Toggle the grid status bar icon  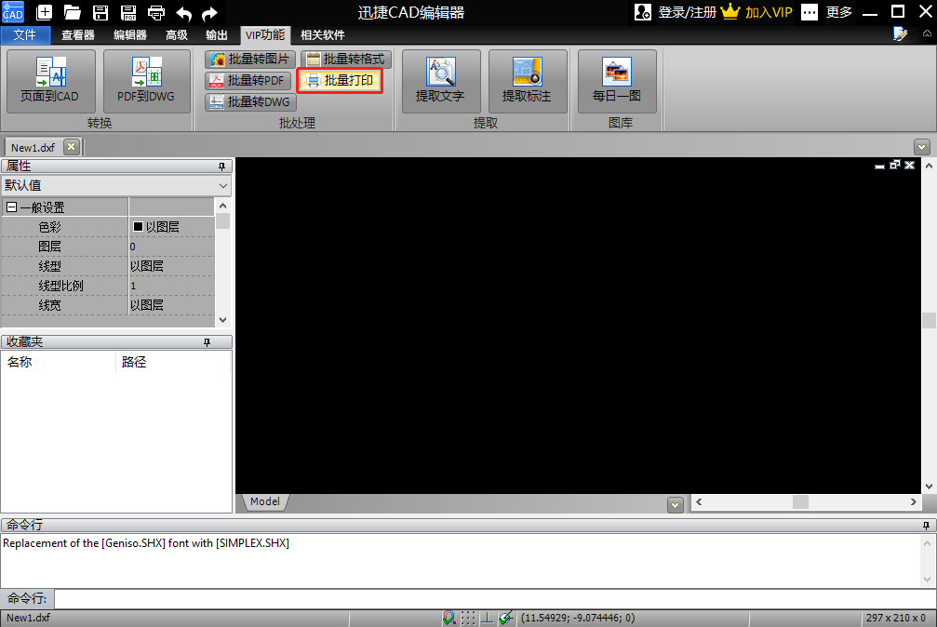469,618
